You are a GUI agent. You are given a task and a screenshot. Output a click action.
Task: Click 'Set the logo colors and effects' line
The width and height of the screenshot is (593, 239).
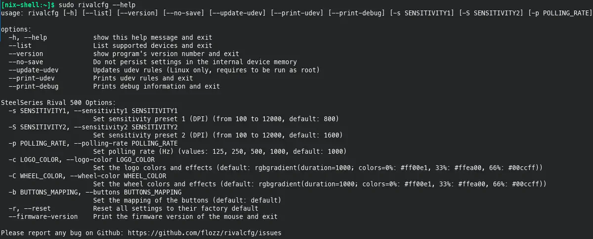[318, 168]
